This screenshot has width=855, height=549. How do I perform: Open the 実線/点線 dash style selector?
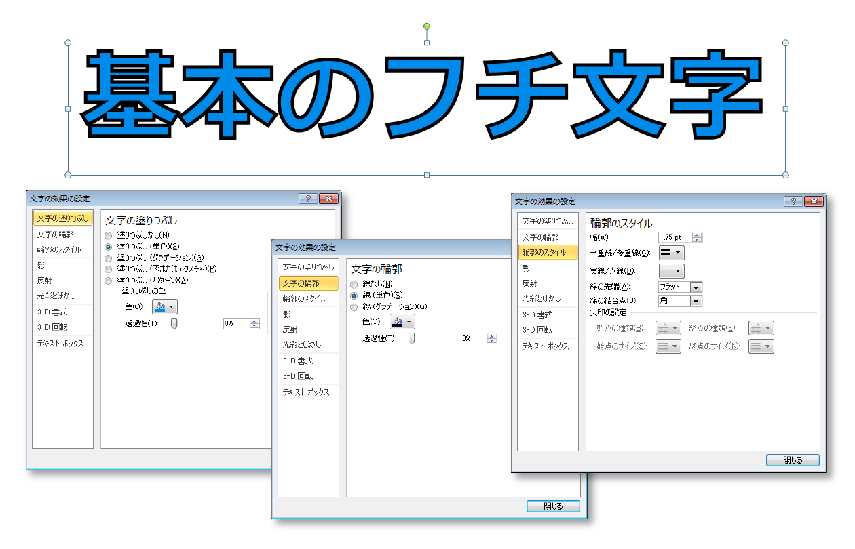pyautogui.click(x=672, y=270)
